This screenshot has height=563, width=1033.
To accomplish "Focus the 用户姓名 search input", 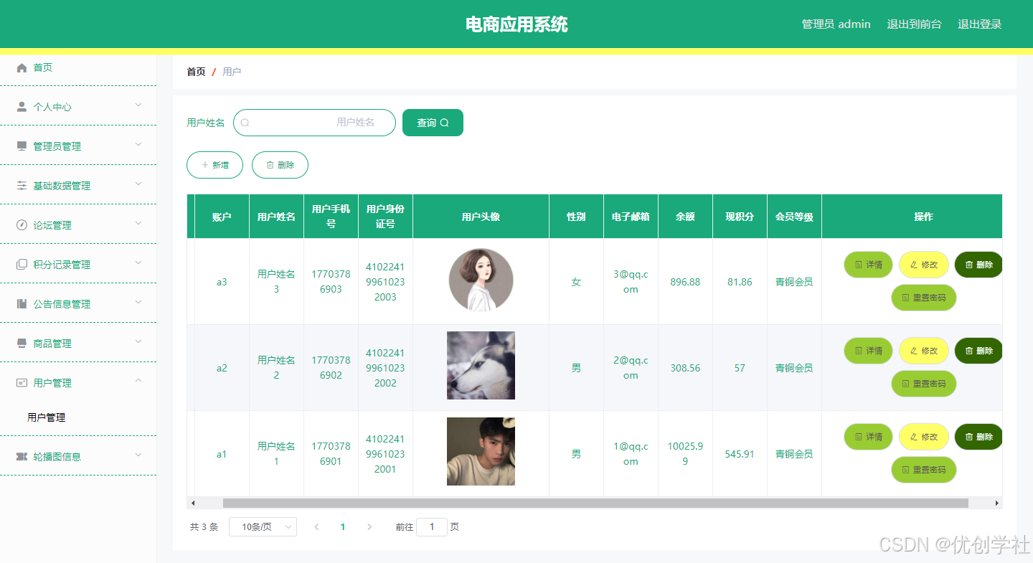I will 314,123.
